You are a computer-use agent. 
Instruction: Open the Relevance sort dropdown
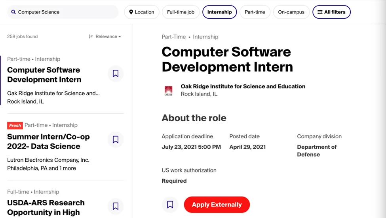[105, 36]
